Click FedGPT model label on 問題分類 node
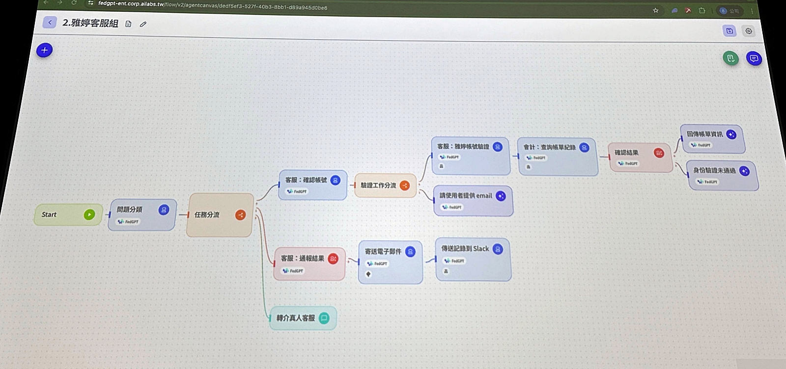The width and height of the screenshot is (786, 369). [128, 222]
